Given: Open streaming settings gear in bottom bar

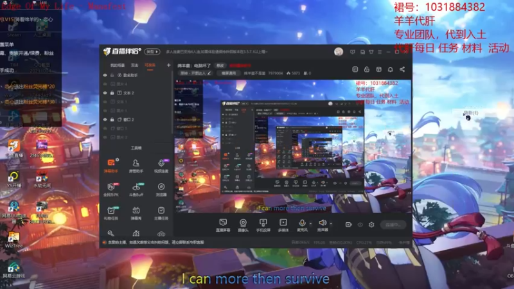Looking at the screenshot, I should pos(371,225).
